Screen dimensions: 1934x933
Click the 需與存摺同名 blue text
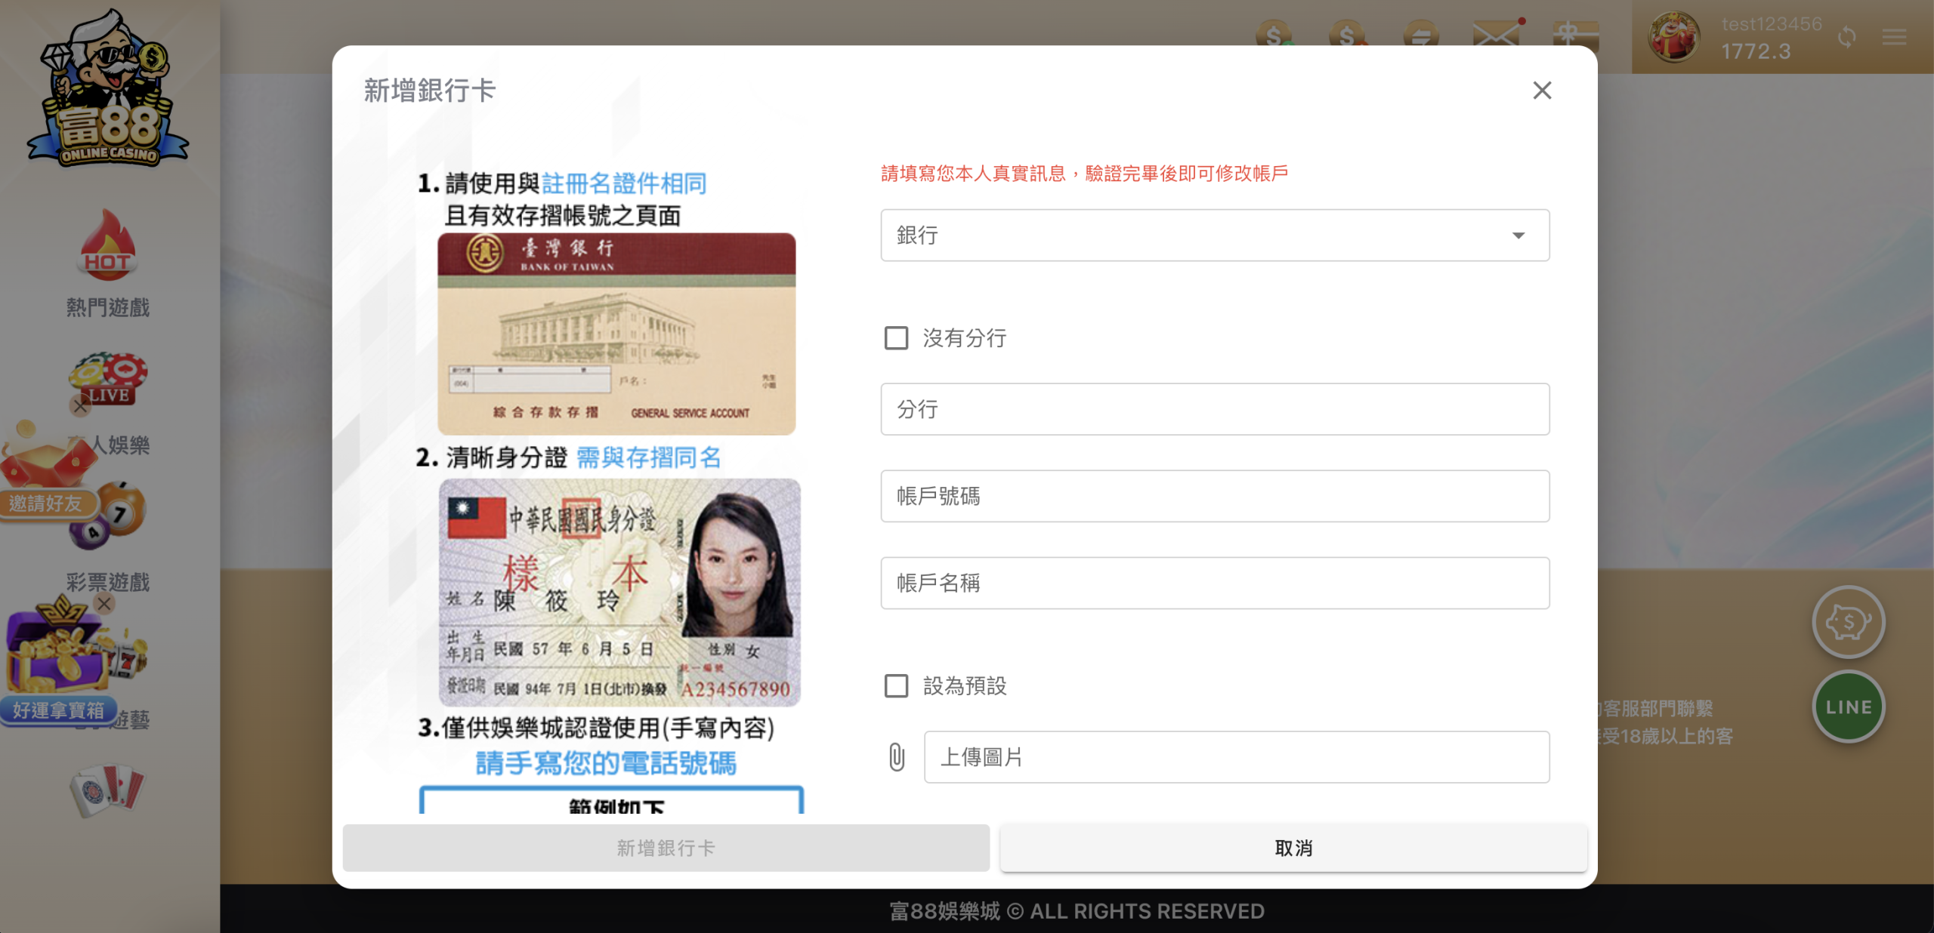(x=649, y=457)
